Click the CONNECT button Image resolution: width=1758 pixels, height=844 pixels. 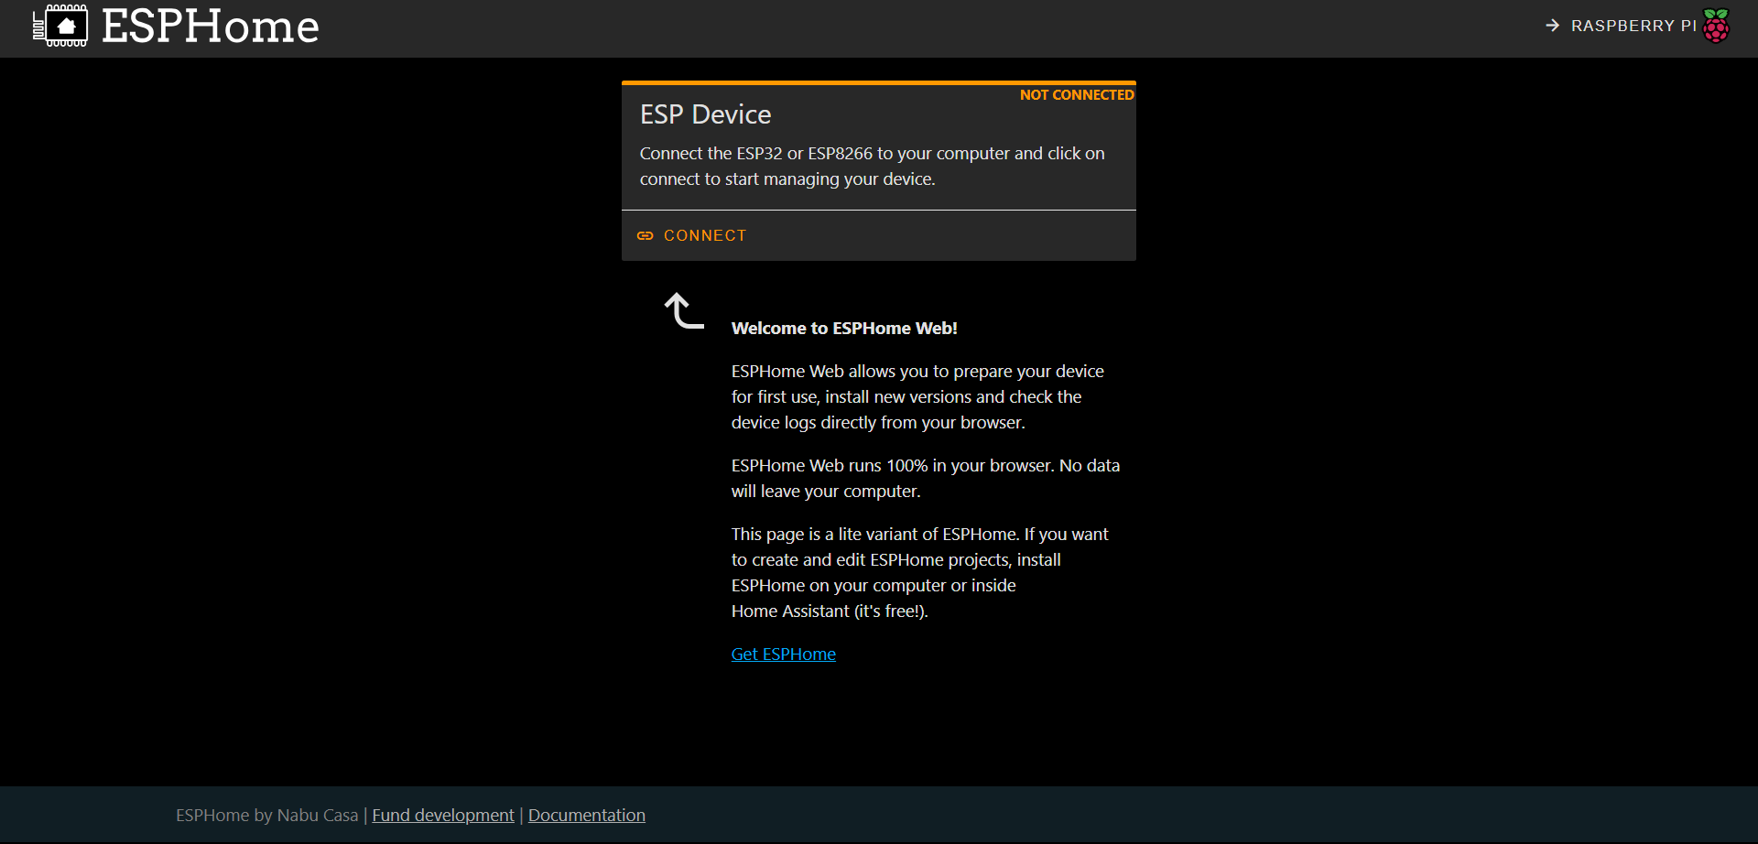tap(692, 236)
